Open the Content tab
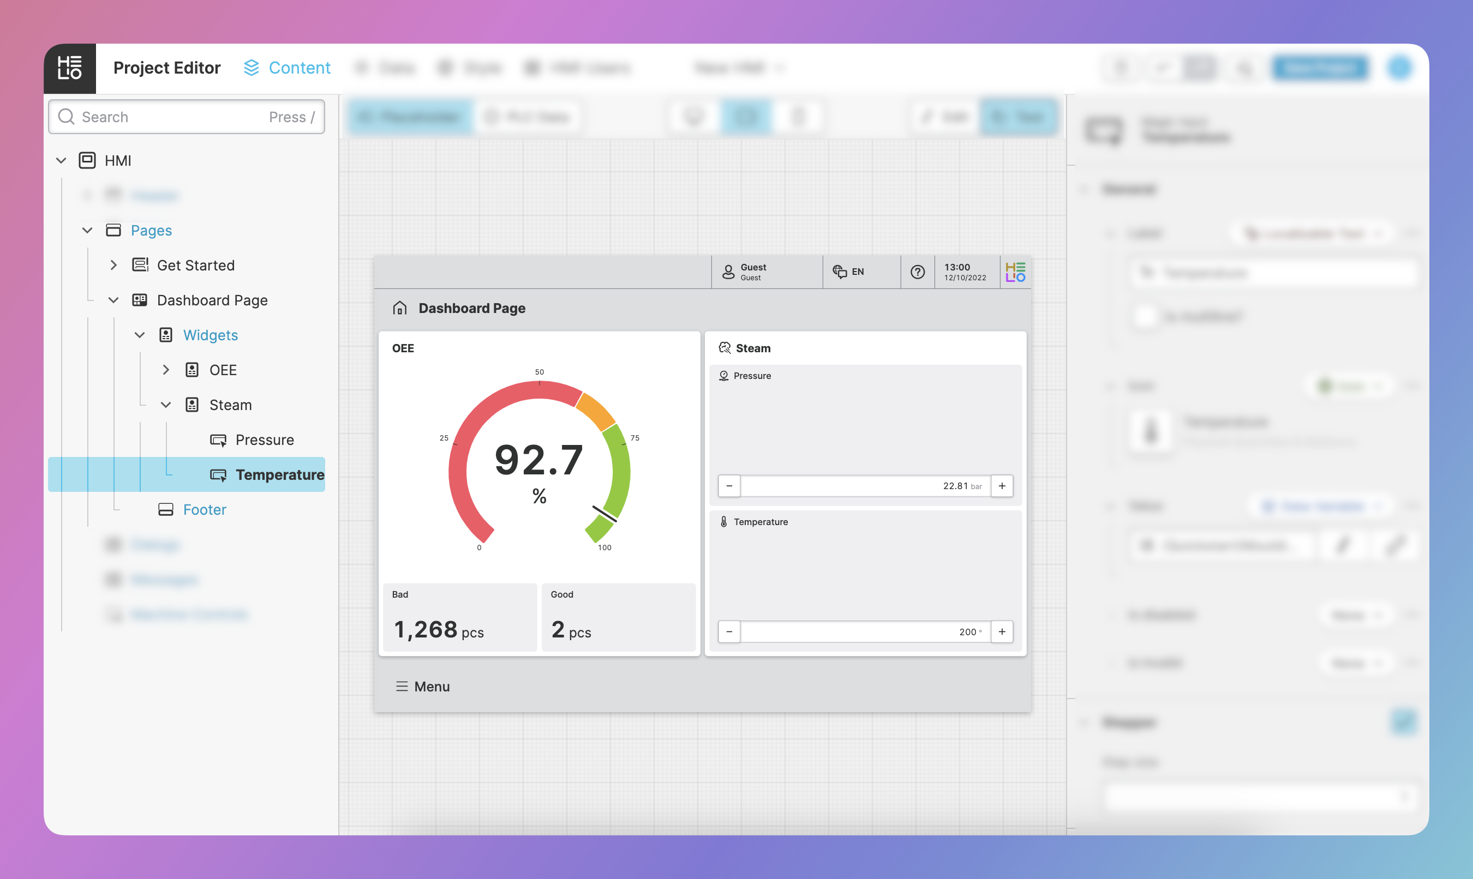 click(288, 68)
